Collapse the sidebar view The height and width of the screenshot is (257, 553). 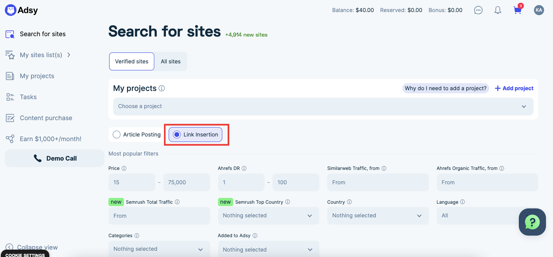[32, 247]
